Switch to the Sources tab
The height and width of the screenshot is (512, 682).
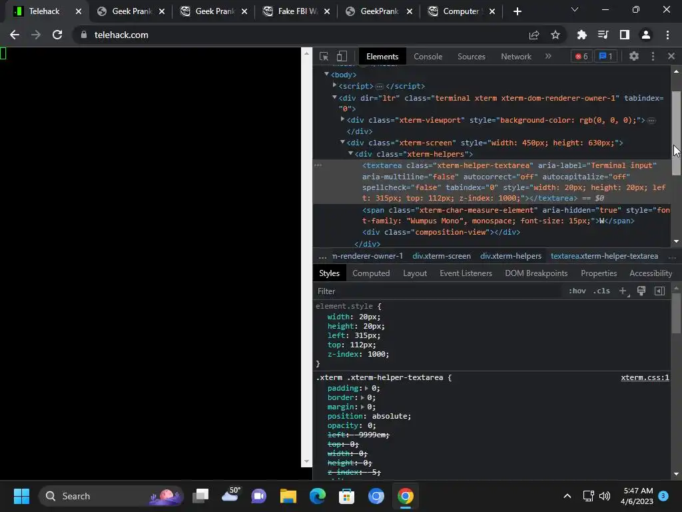pyautogui.click(x=471, y=56)
